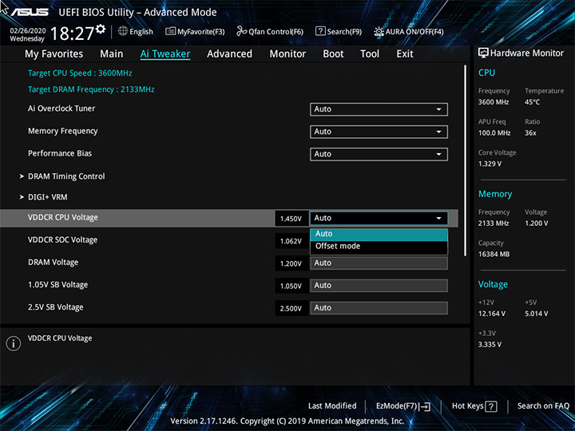
Task: Select the VDDCR SOC Voltage row
Action: tap(229, 240)
